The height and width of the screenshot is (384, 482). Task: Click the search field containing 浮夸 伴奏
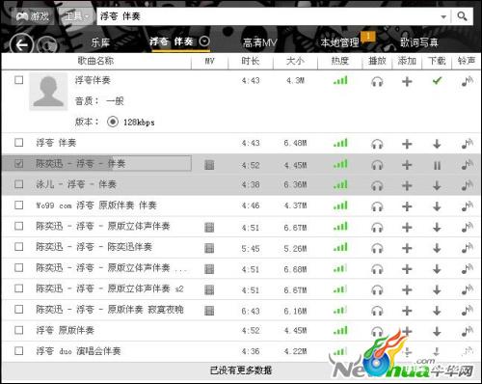point(268,16)
